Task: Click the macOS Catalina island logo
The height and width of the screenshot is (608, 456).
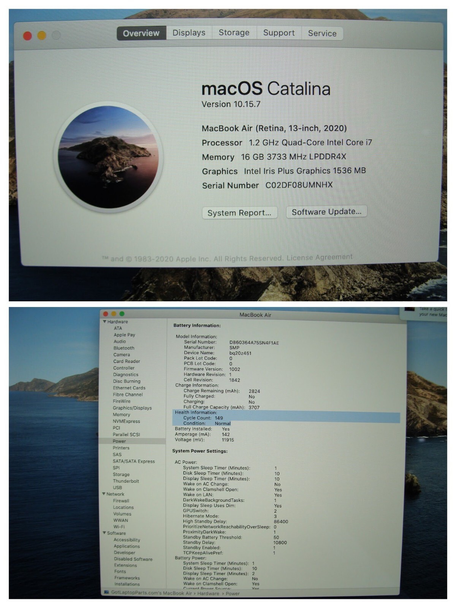Action: tap(109, 157)
